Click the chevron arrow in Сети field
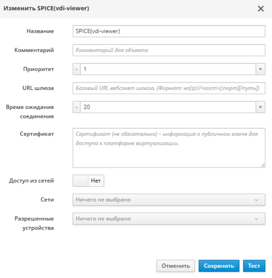Image resolution: width=272 pixels, height=278 pixels. (x=256, y=200)
